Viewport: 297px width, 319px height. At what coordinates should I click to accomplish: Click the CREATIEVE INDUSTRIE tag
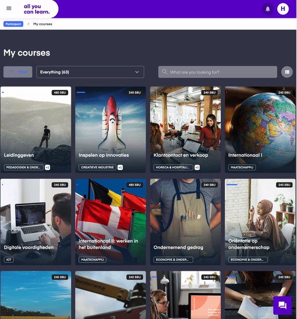click(98, 167)
